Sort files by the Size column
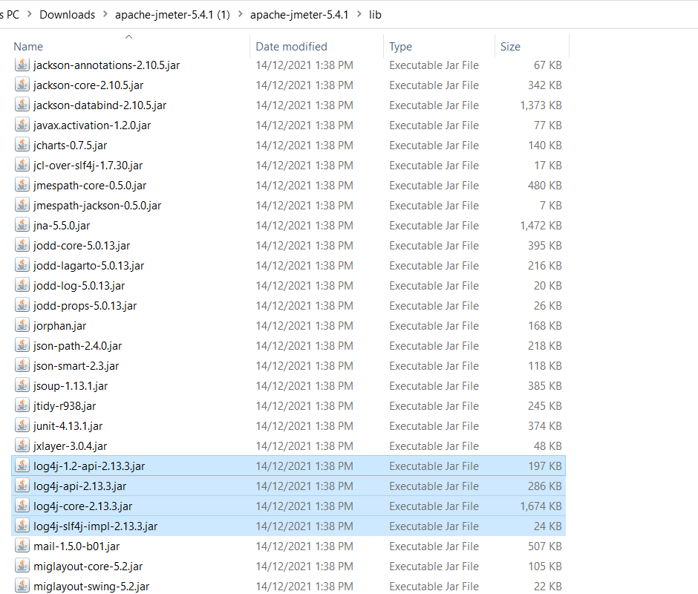This screenshot has width=698, height=594. point(510,46)
